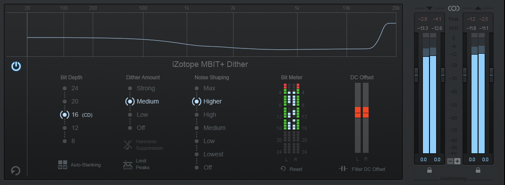Click the input gain lock icon
Viewport: 505px width, 185px height.
(429, 170)
